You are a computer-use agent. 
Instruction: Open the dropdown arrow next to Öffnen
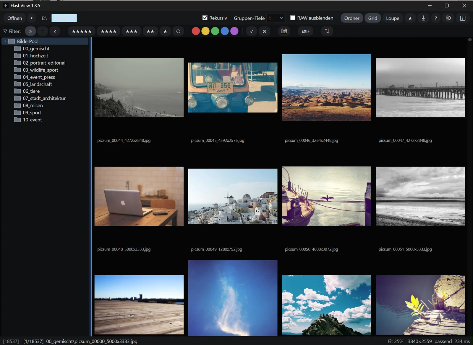coord(31,18)
